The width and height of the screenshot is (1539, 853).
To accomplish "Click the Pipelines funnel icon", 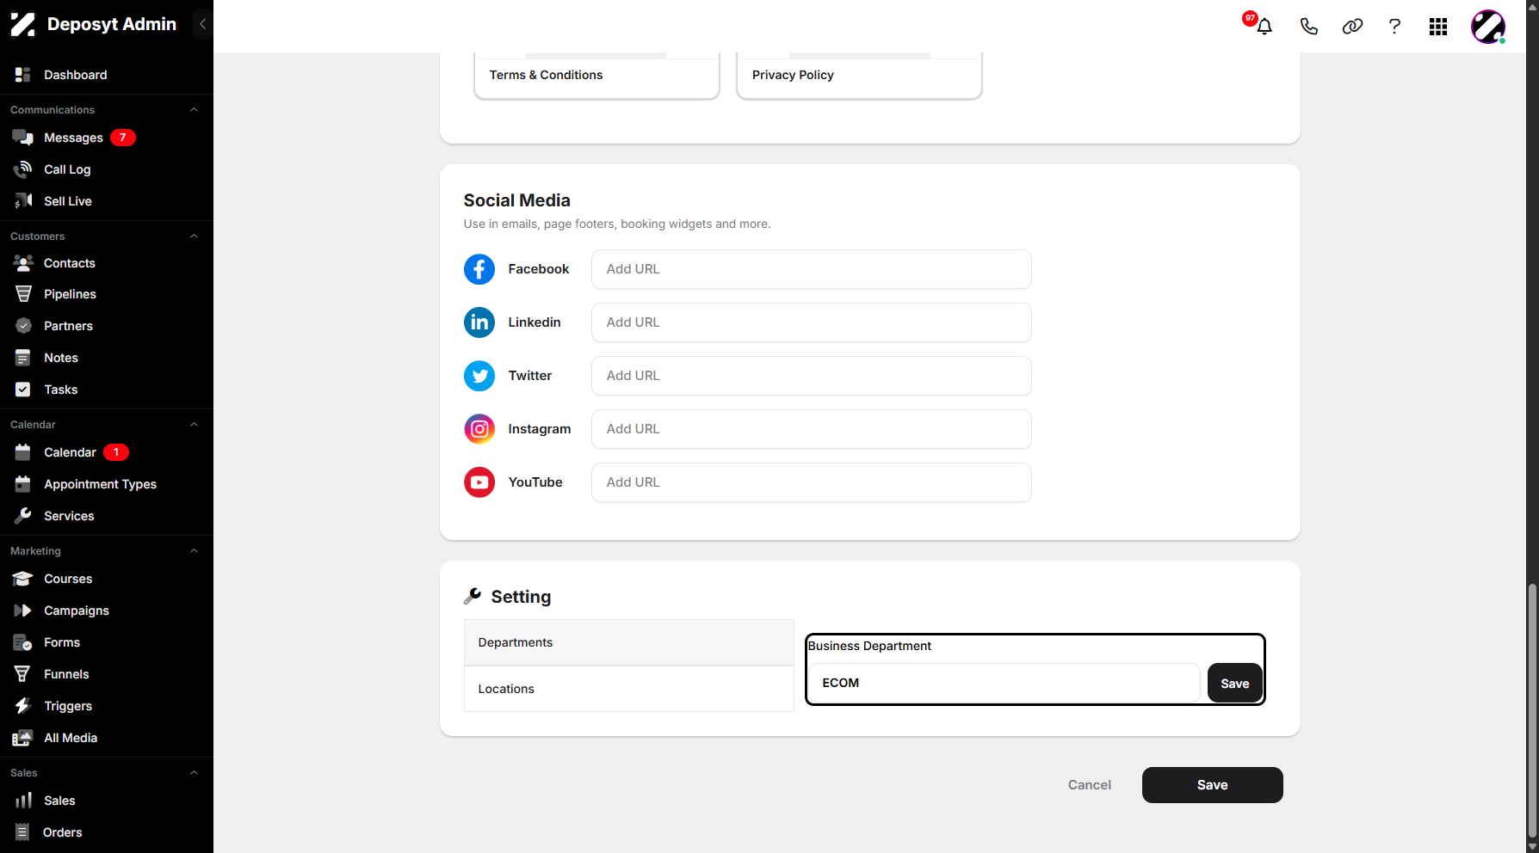I will 23,294.
